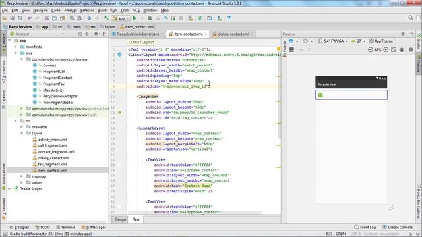Click the Save All toolbar icon
Screen dimensions: 422x237
tap(12, 18)
